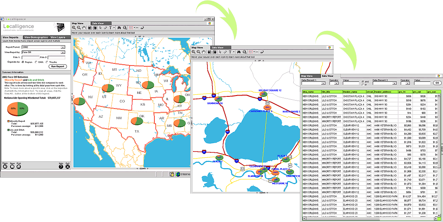Select Zoom Out tool in main Localligence window

pyautogui.click(x=79, y=28)
